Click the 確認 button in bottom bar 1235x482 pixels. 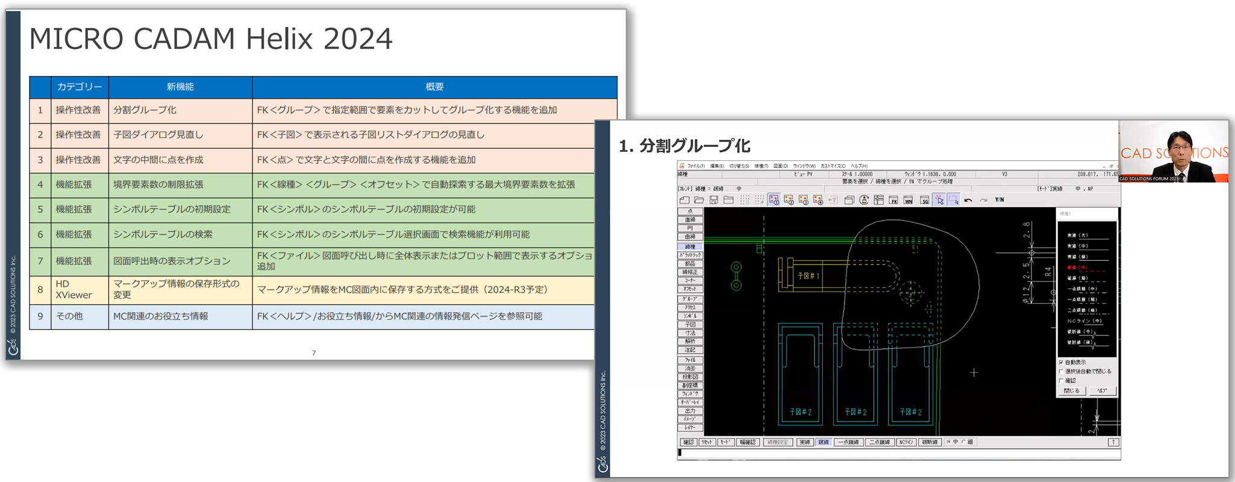click(x=688, y=442)
